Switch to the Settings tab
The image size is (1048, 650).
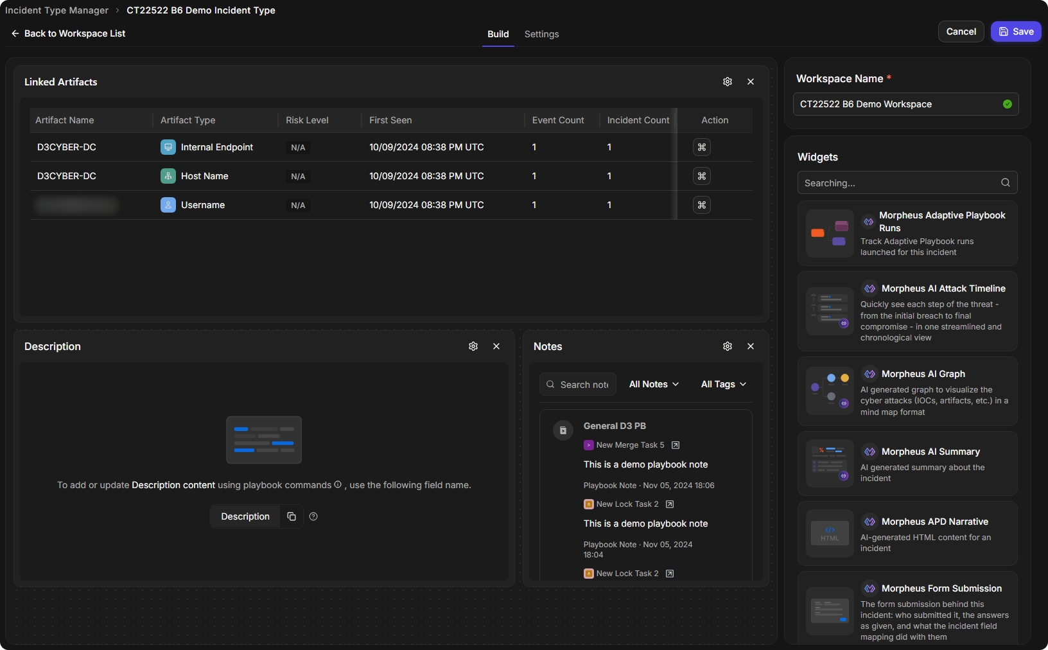pyautogui.click(x=542, y=34)
